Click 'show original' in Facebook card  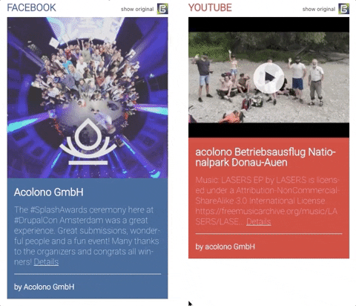(x=137, y=9)
